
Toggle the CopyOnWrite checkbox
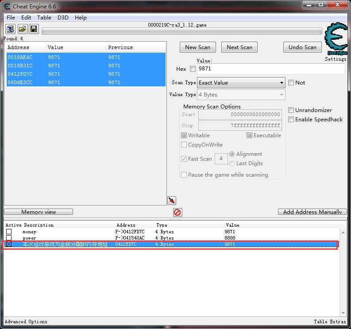click(184, 145)
